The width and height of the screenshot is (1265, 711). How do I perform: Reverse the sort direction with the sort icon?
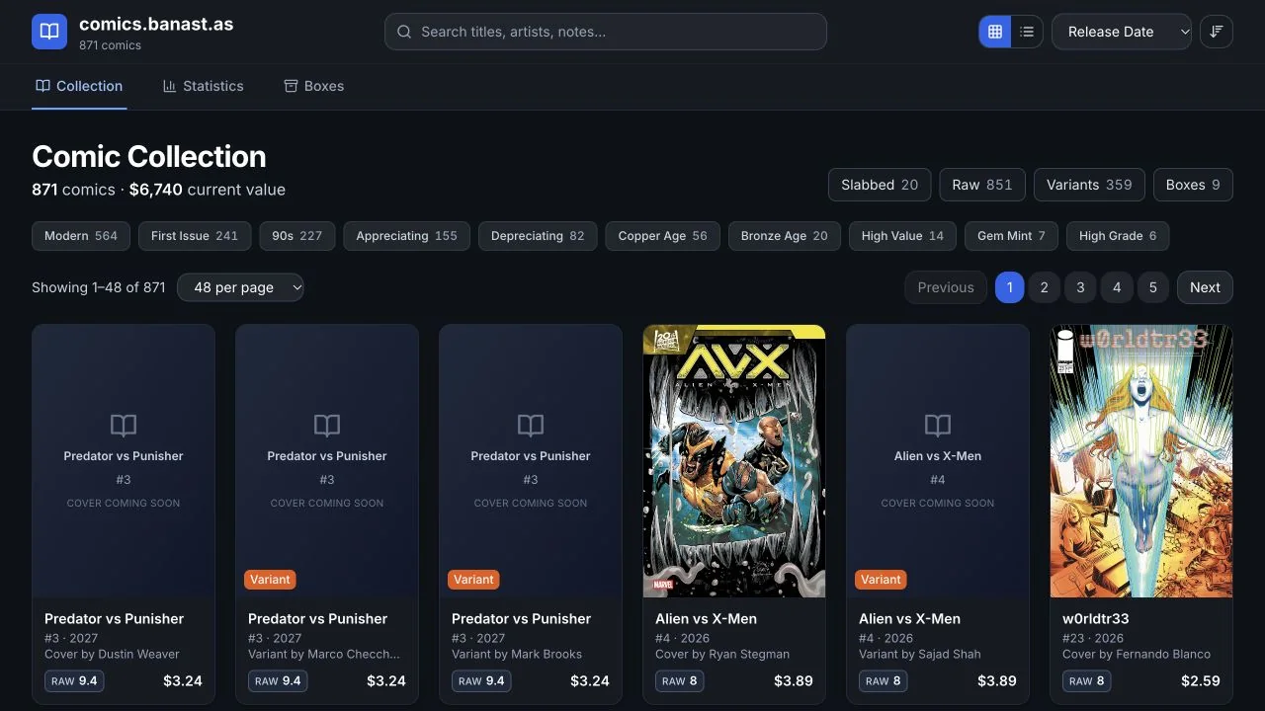coord(1217,32)
